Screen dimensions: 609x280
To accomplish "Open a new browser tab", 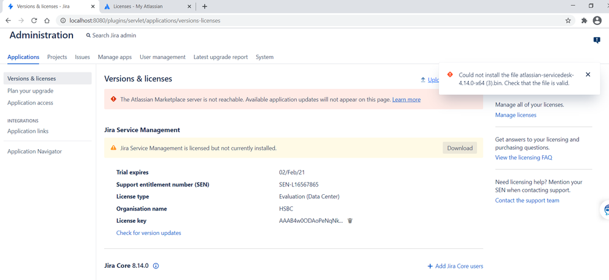I will coord(205,6).
